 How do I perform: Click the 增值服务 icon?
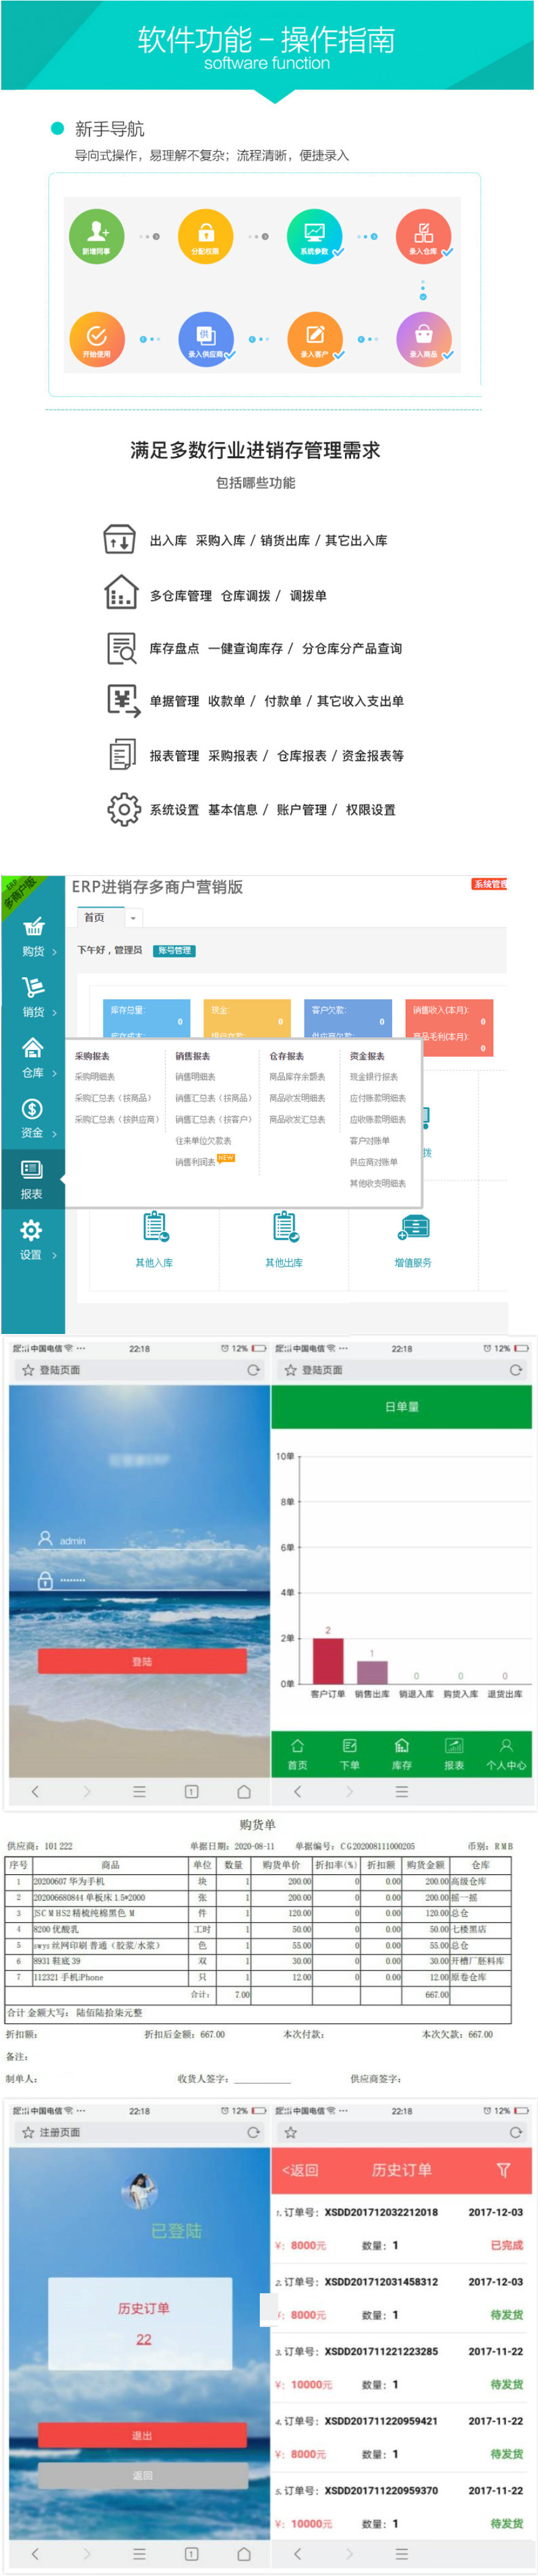413,1228
